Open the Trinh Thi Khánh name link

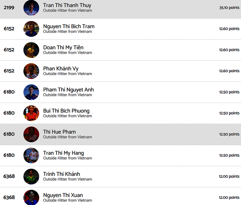pos(61,174)
